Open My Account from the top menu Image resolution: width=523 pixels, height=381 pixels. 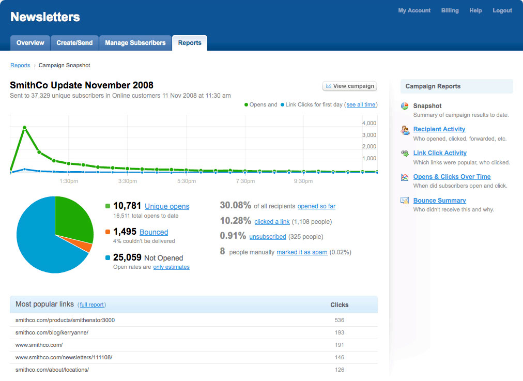414,11
